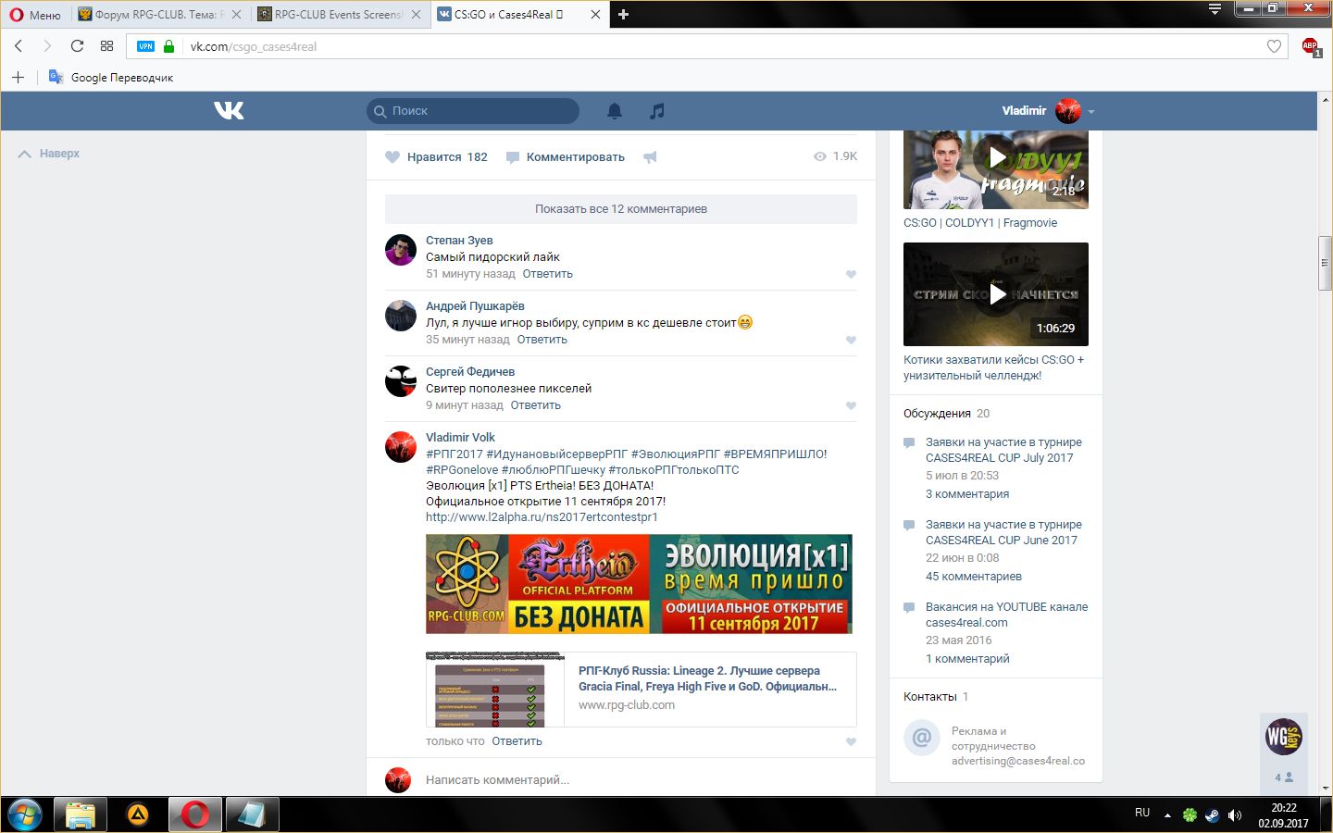Open the Ertheia banner image

(x=639, y=584)
